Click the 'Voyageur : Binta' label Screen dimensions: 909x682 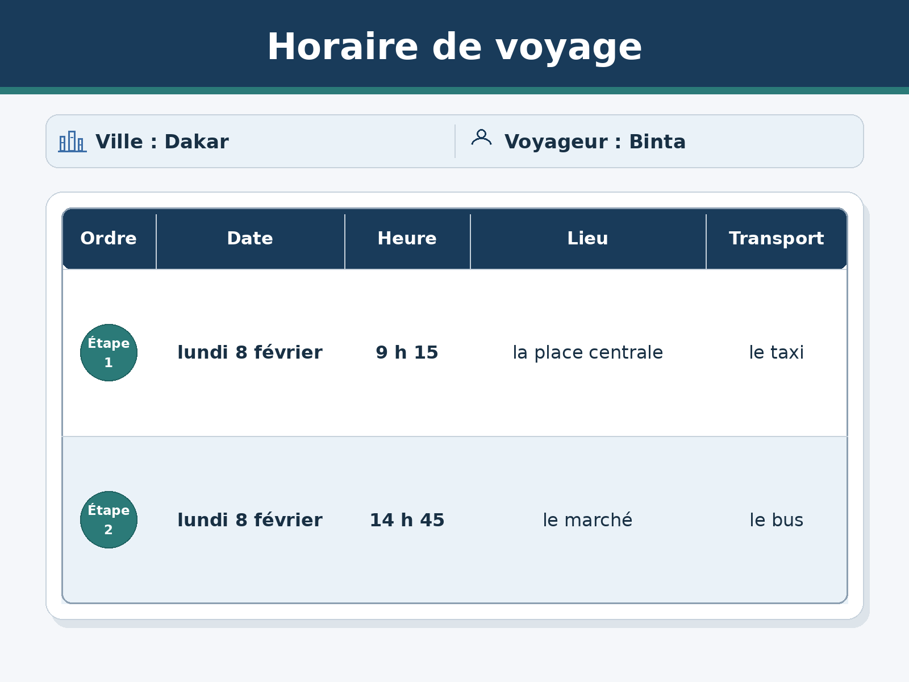pyautogui.click(x=595, y=142)
